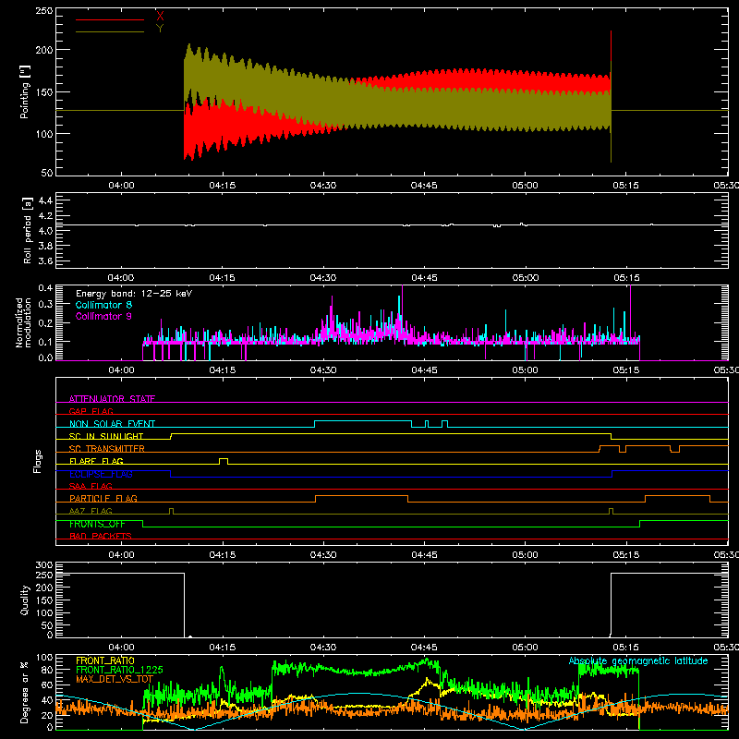Click the PARTICLE_FLAG label
The image size is (739, 739).
103,498
